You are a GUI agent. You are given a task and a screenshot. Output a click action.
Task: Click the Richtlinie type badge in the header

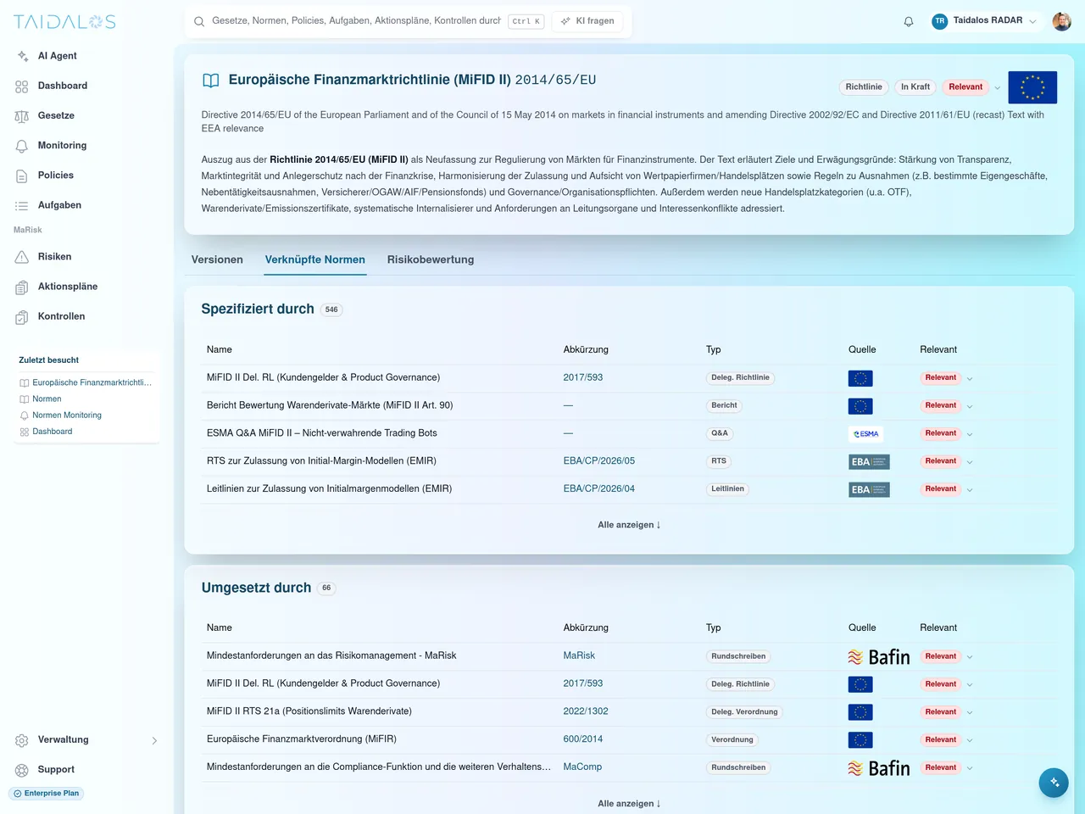864,87
